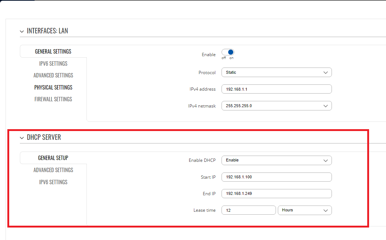Open DHCP Server Advanced Settings tab

(x=53, y=170)
